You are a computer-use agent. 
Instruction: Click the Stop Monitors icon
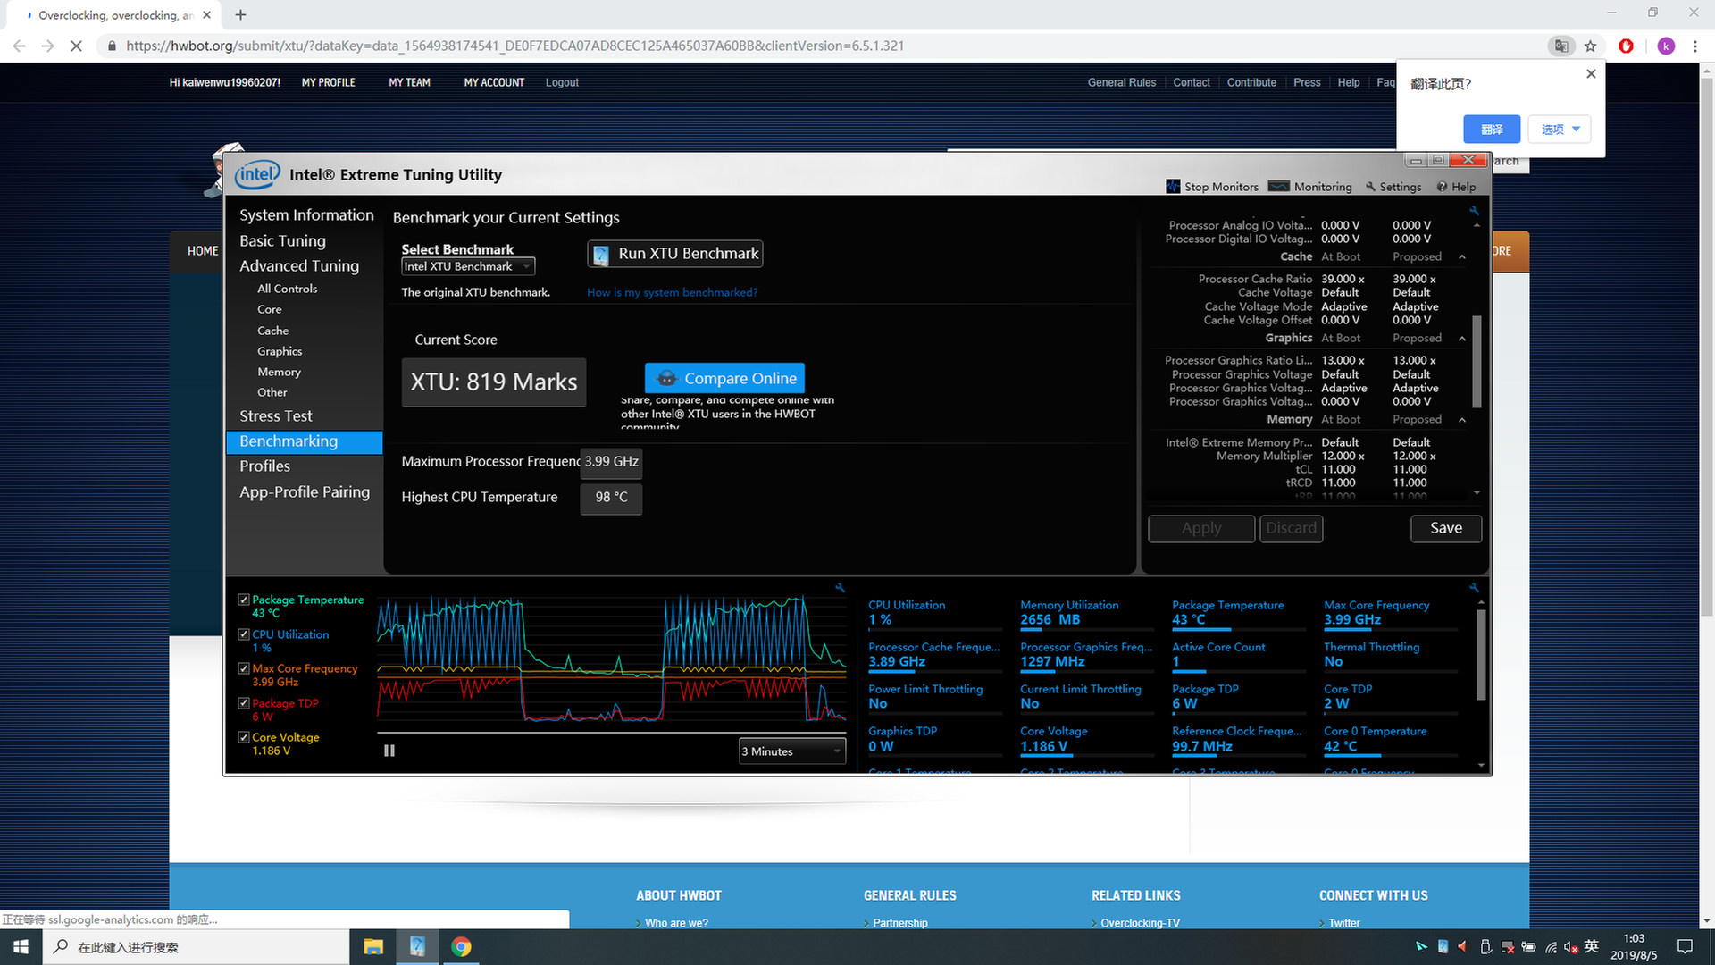(x=1173, y=187)
